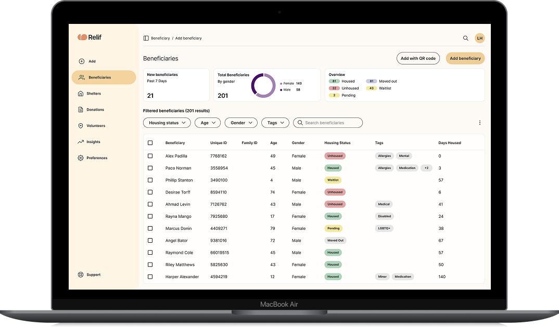This screenshot has height=327, width=559.
Task: Sort by the Days Housed column header
Action: click(x=450, y=143)
